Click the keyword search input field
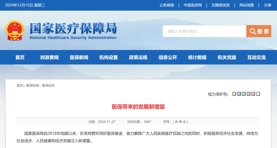This screenshot has height=148, width=277. point(204,31)
